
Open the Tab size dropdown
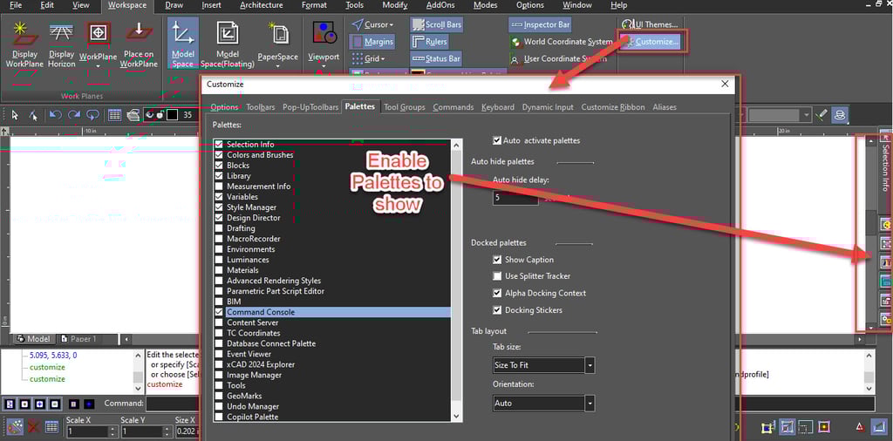pyautogui.click(x=590, y=365)
